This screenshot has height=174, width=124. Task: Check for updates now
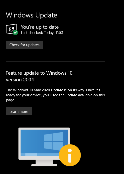pos(24,45)
